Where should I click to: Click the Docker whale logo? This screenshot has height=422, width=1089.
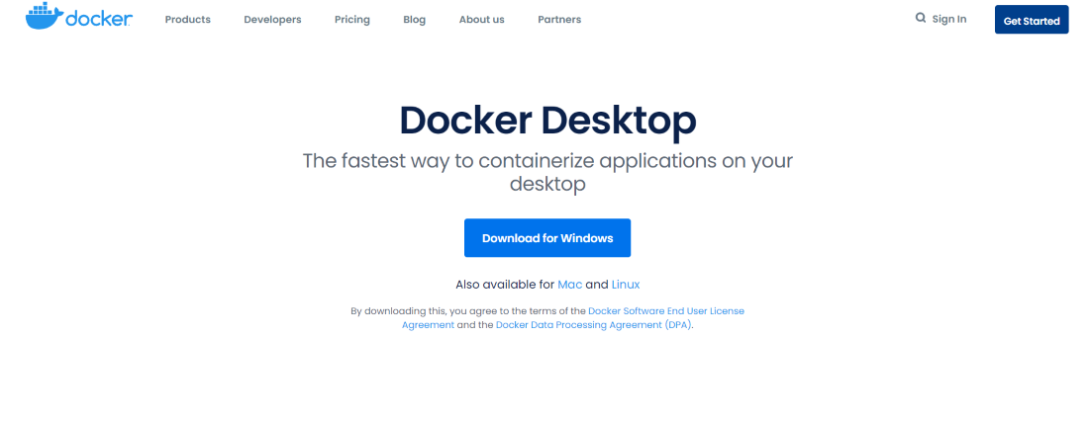point(78,18)
